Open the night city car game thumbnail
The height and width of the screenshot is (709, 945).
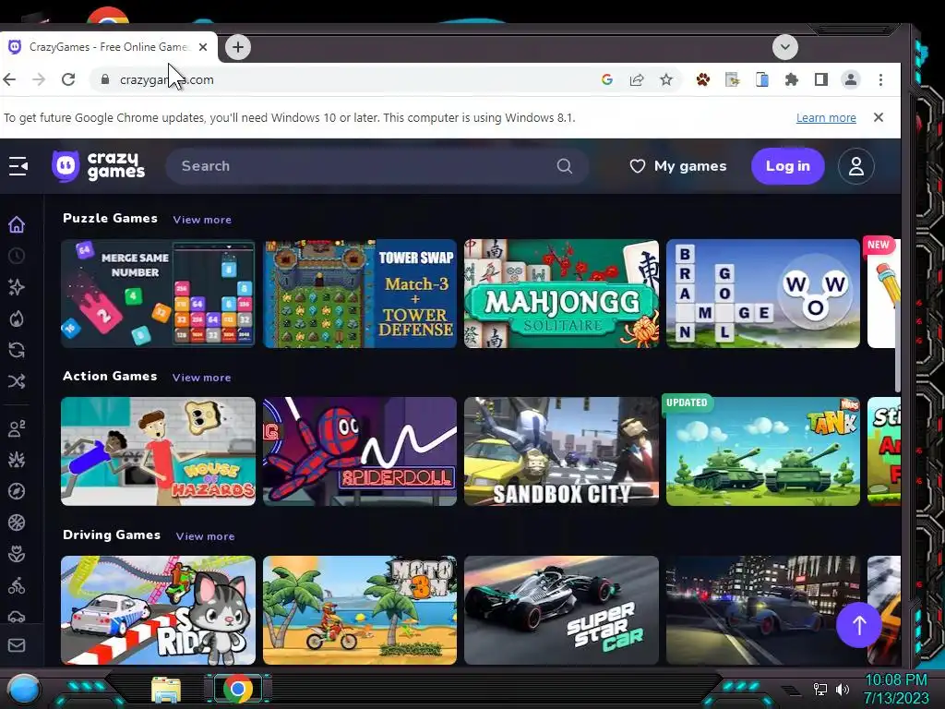(763, 610)
